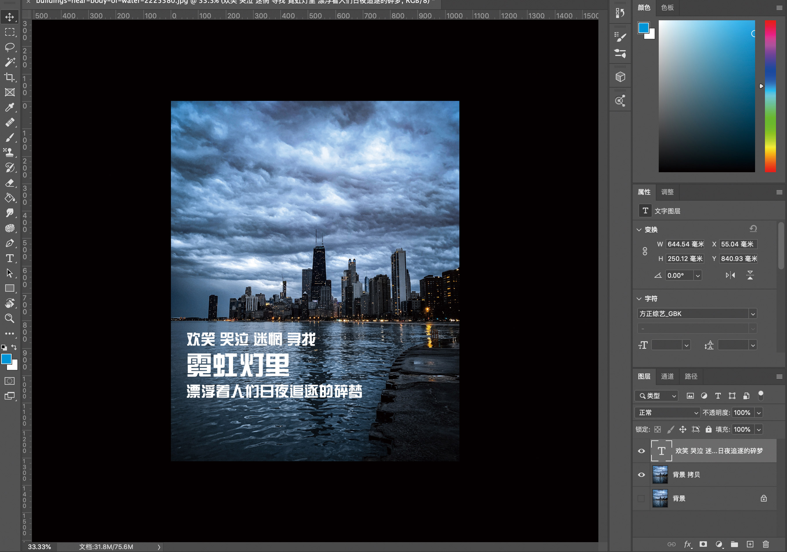
Task: Select the Magic Wand tool
Action: click(x=10, y=62)
